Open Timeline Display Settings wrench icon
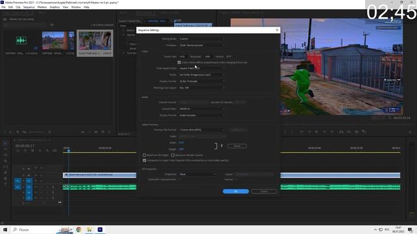Viewport: 417px width, 234px height. point(48,151)
